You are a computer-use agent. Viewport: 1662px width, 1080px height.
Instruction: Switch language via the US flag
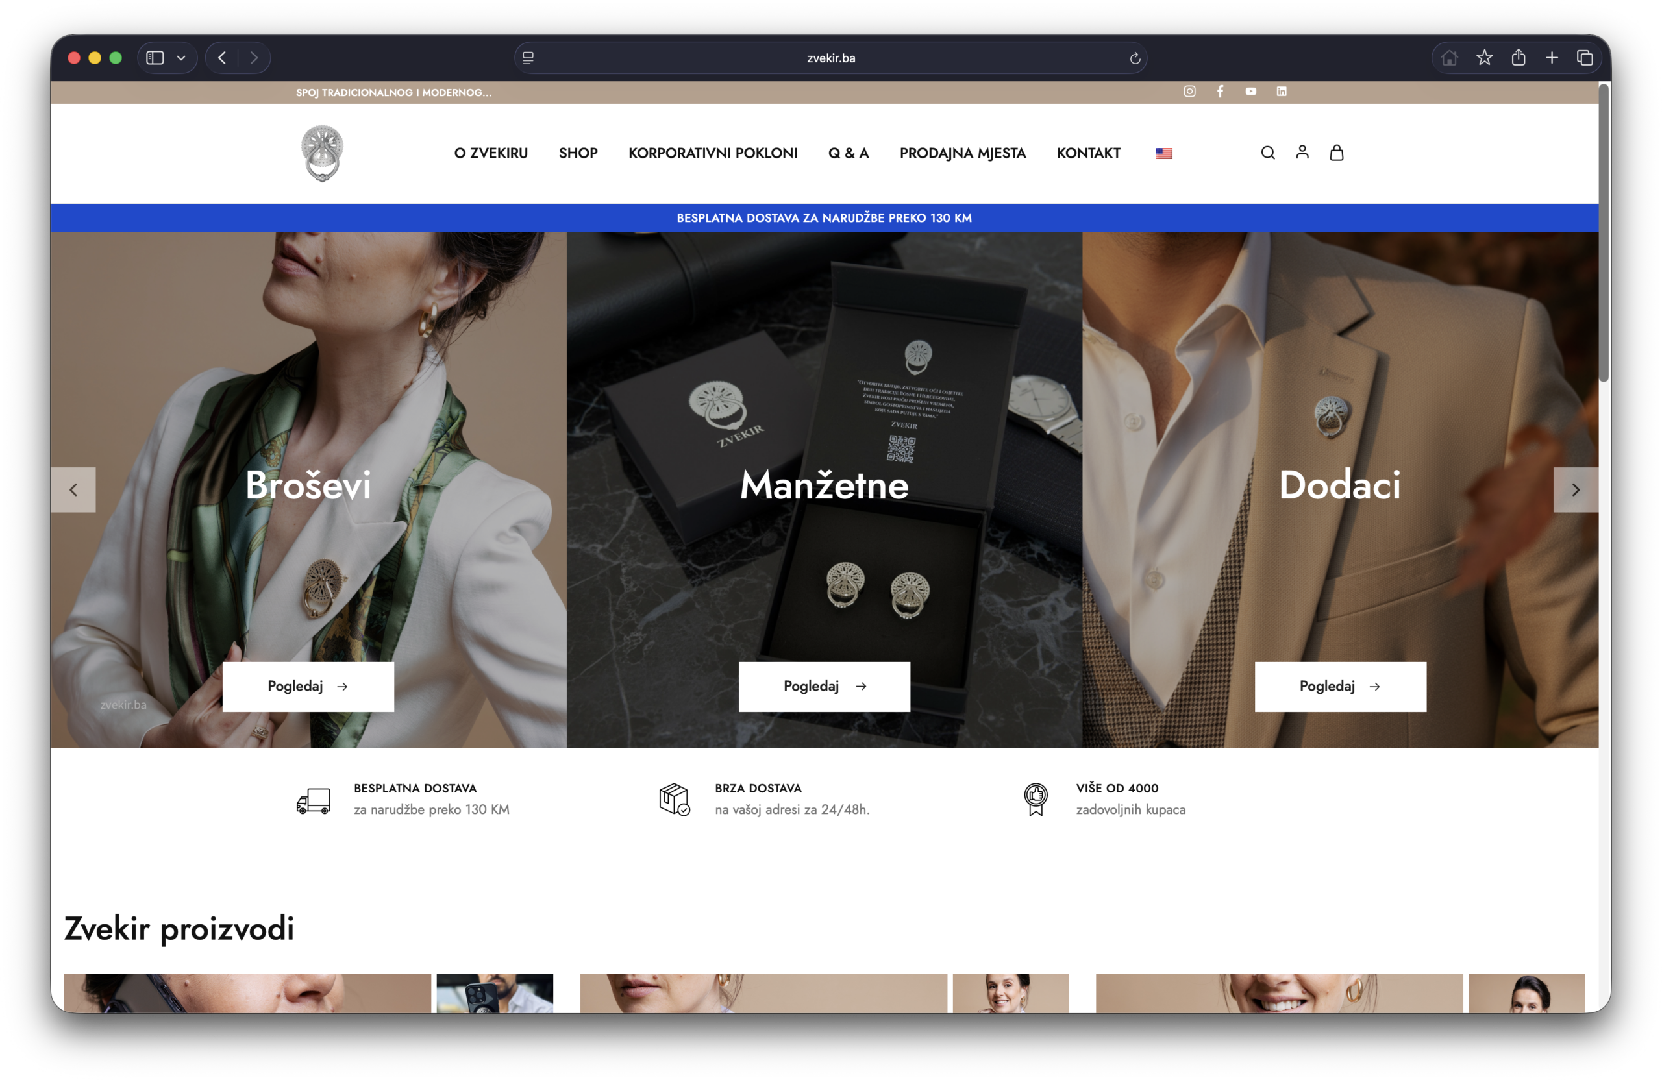[1163, 154]
